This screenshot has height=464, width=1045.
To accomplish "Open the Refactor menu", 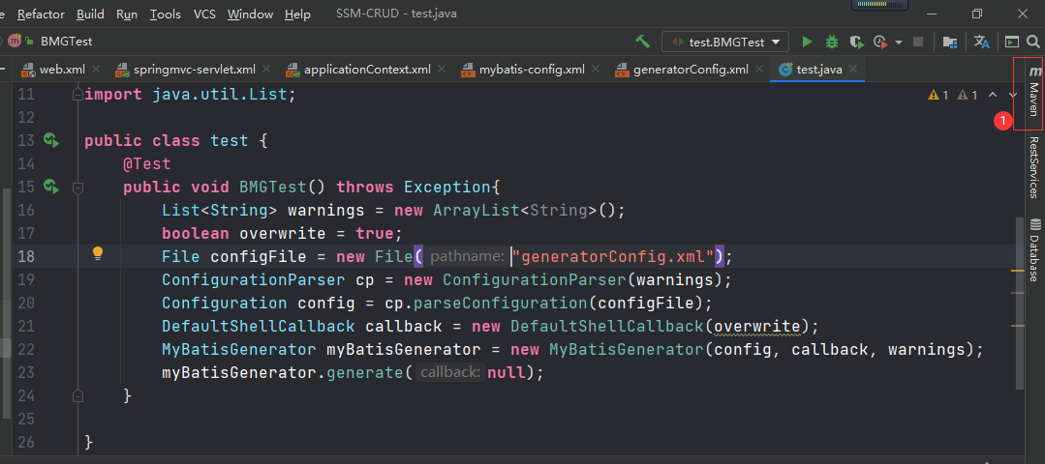I will (41, 14).
